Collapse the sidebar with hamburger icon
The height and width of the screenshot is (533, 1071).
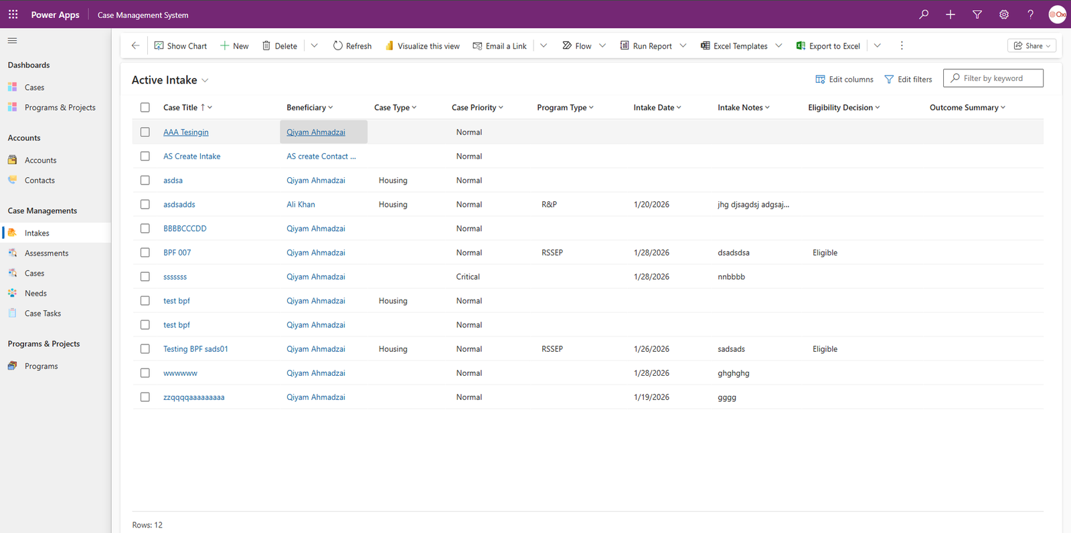point(12,41)
